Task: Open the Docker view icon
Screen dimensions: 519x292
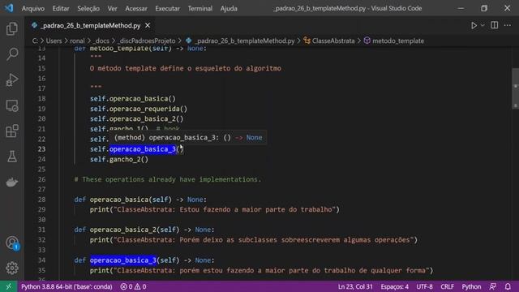Action: 12,182
